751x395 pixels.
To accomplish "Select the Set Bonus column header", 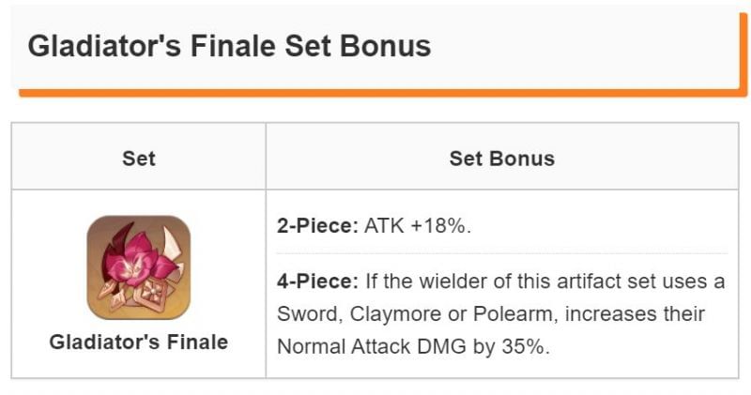I will pos(501,158).
